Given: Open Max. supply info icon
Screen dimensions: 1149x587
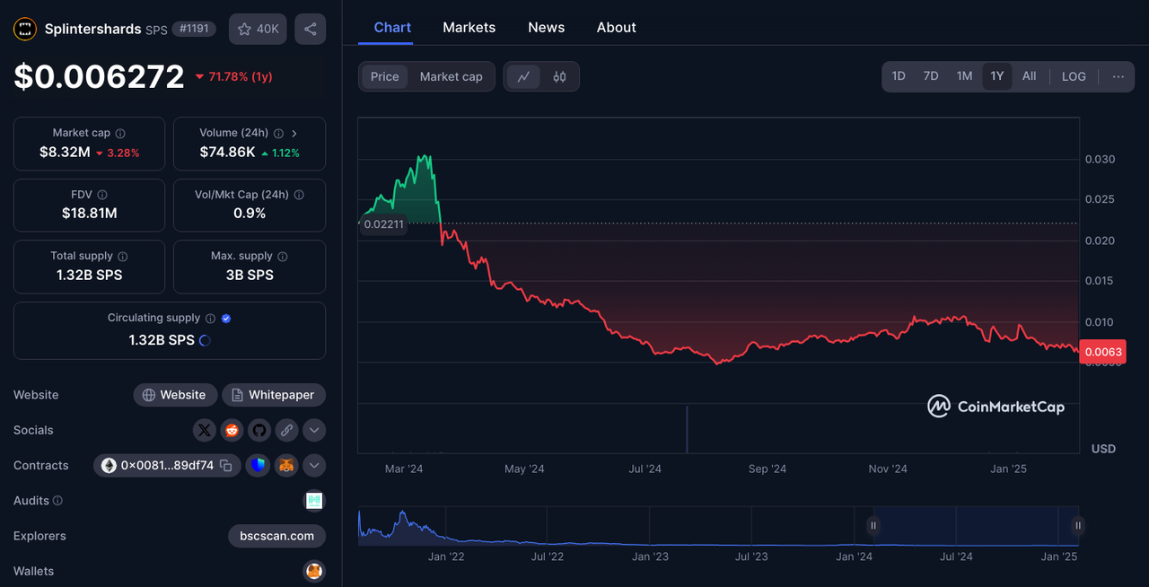Looking at the screenshot, I should [x=282, y=256].
